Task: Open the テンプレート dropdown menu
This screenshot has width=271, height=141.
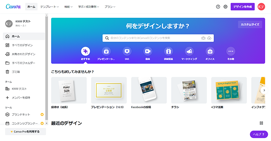Action: pyautogui.click(x=50, y=7)
